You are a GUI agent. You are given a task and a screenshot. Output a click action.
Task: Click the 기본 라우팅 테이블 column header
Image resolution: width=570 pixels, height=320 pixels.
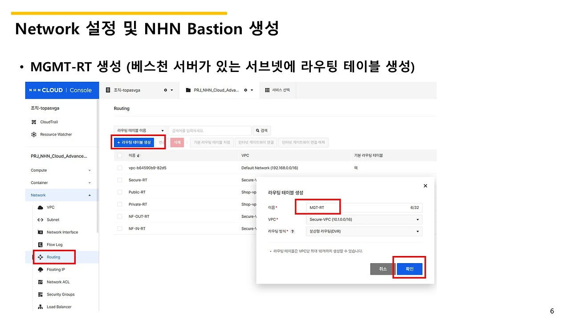pyautogui.click(x=368, y=156)
